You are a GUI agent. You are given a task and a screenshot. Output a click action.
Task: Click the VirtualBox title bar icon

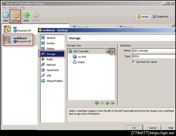tap(3, 4)
